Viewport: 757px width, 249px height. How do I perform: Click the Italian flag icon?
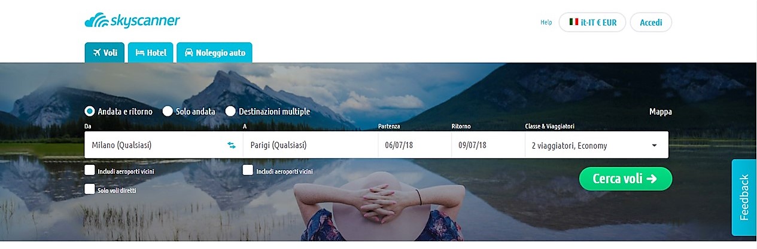(574, 22)
